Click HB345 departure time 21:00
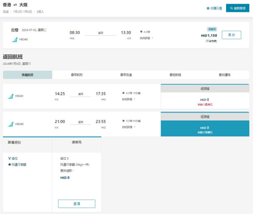 click(x=60, y=122)
